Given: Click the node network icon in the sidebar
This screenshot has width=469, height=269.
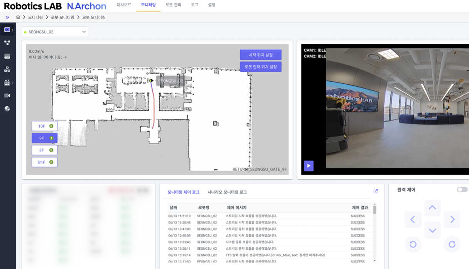Looking at the screenshot, I should click(7, 43).
